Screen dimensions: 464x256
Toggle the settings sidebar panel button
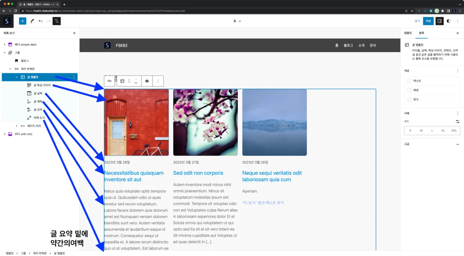[x=439, y=21]
